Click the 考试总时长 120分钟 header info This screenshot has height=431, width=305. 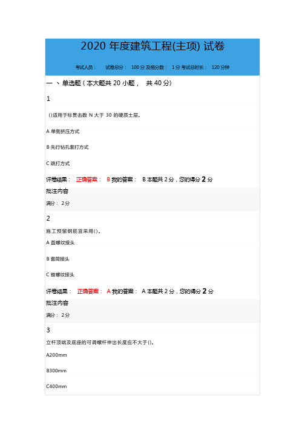click(206, 67)
